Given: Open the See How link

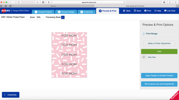Looking at the screenshot, I should point(152,57).
